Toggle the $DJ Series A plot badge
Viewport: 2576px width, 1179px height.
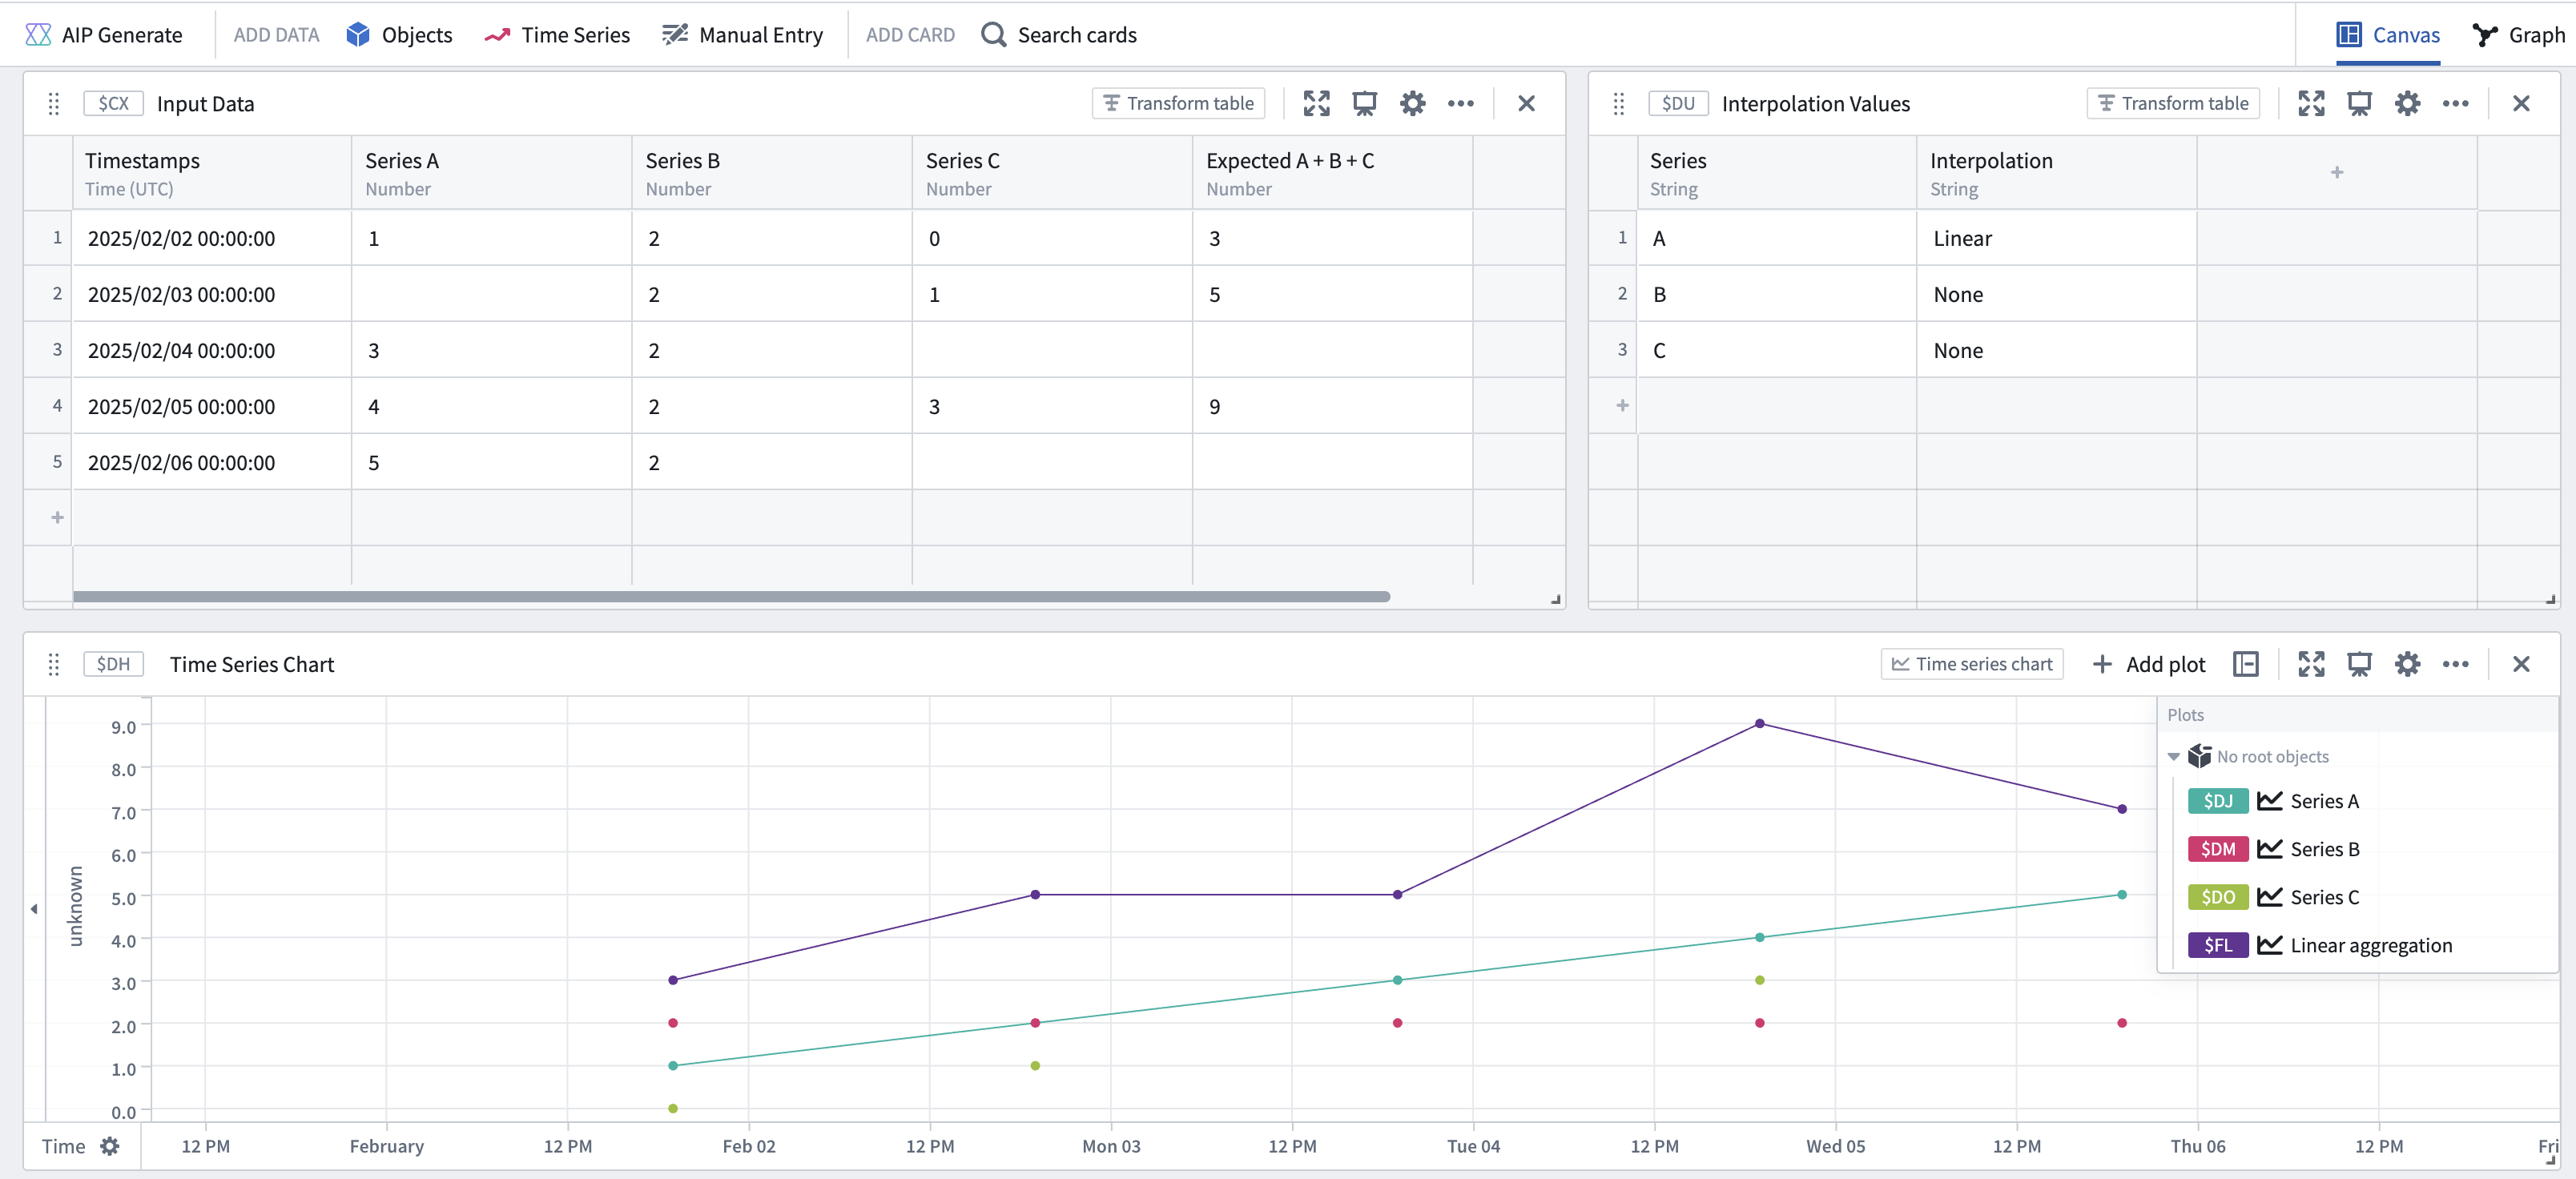click(2217, 801)
